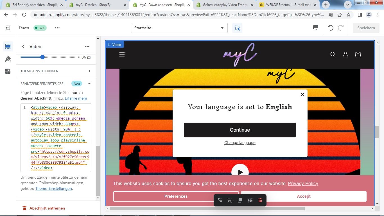The width and height of the screenshot is (384, 216).
Task: Close the myC Dawn anpassen tab
Action: 188,5
